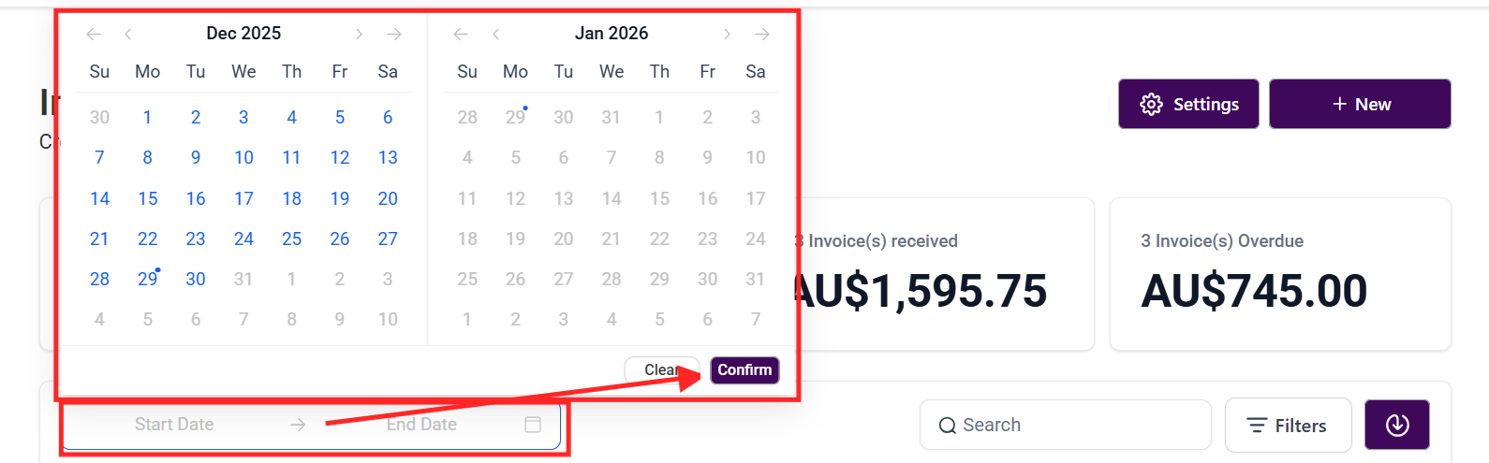The height and width of the screenshot is (463, 1489).
Task: Open the Settings page
Action: coord(1188,104)
